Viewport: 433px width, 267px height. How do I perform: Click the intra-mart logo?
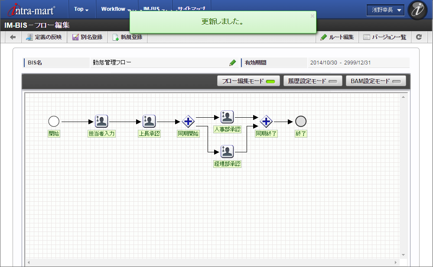[31, 10]
